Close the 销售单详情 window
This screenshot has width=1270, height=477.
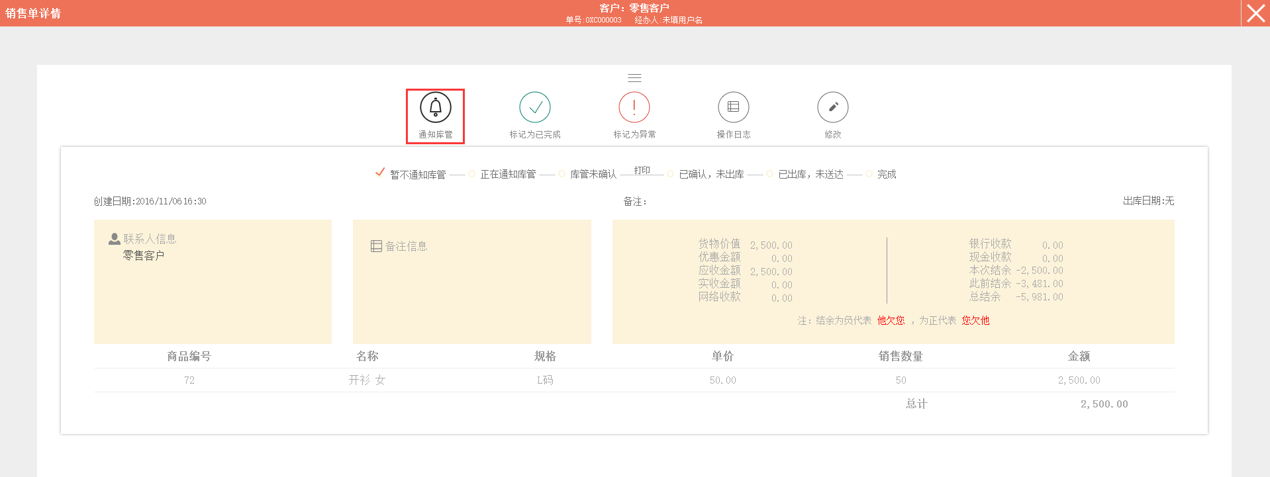1255,13
